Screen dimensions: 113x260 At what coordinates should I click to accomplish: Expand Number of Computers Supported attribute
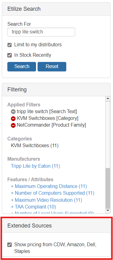(53, 193)
